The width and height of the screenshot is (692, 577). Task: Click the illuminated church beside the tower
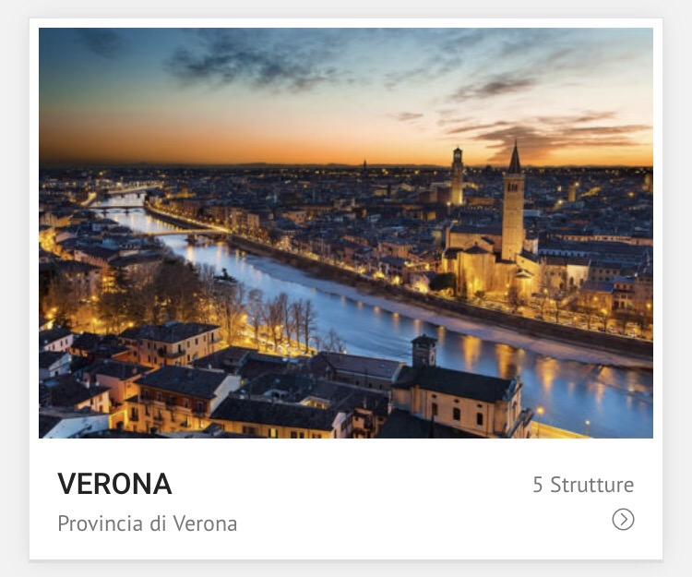coord(479,265)
